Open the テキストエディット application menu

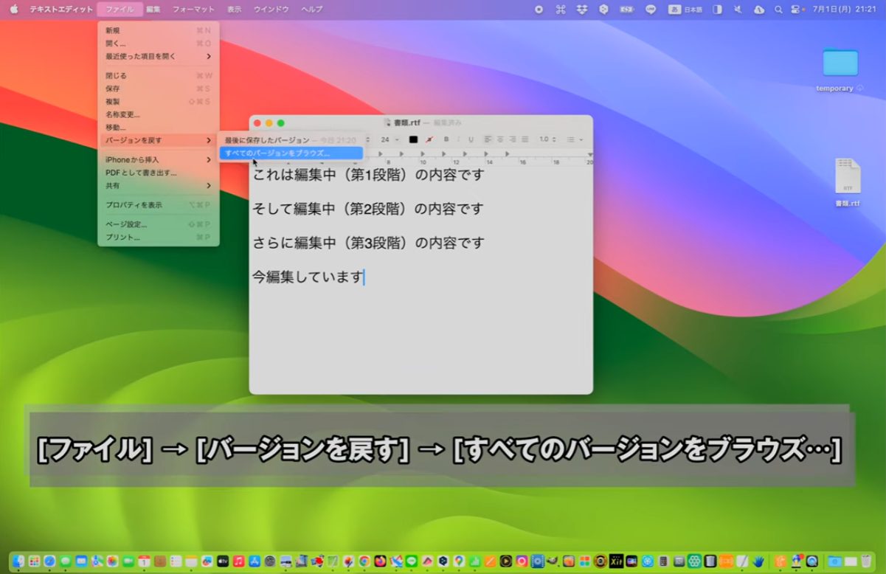click(x=61, y=9)
